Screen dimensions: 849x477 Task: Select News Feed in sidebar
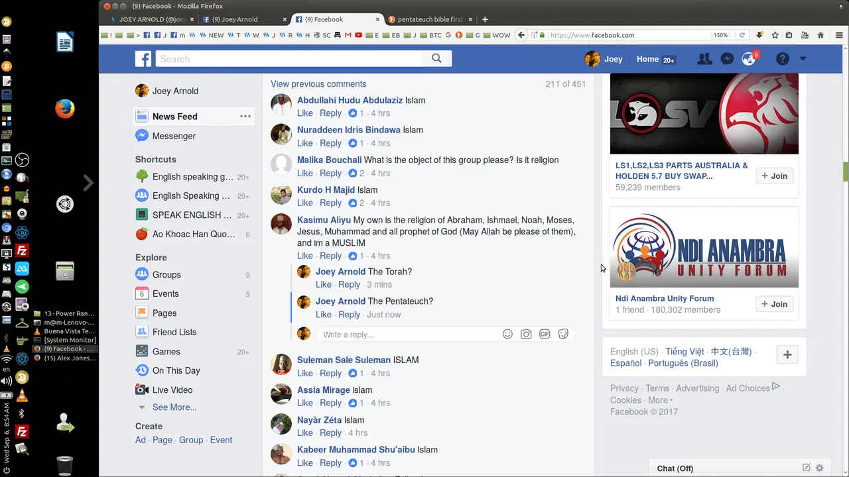[x=174, y=117]
